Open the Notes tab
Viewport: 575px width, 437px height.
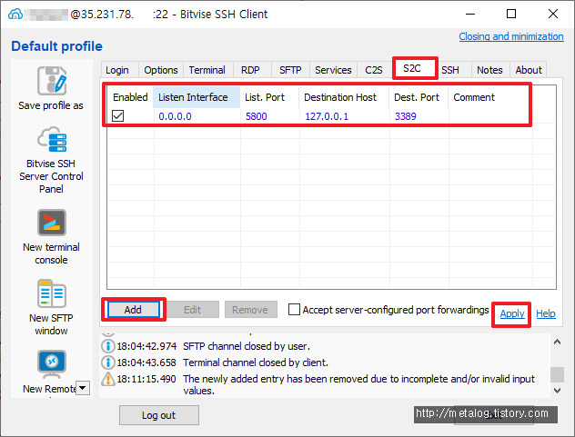coord(489,70)
